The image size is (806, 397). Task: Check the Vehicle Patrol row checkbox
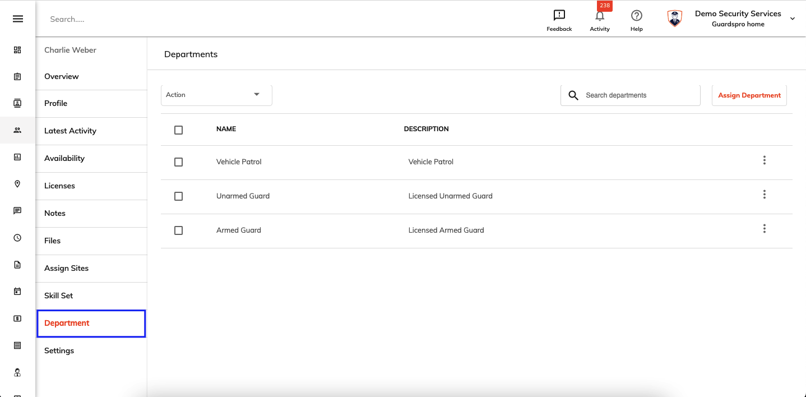(178, 162)
